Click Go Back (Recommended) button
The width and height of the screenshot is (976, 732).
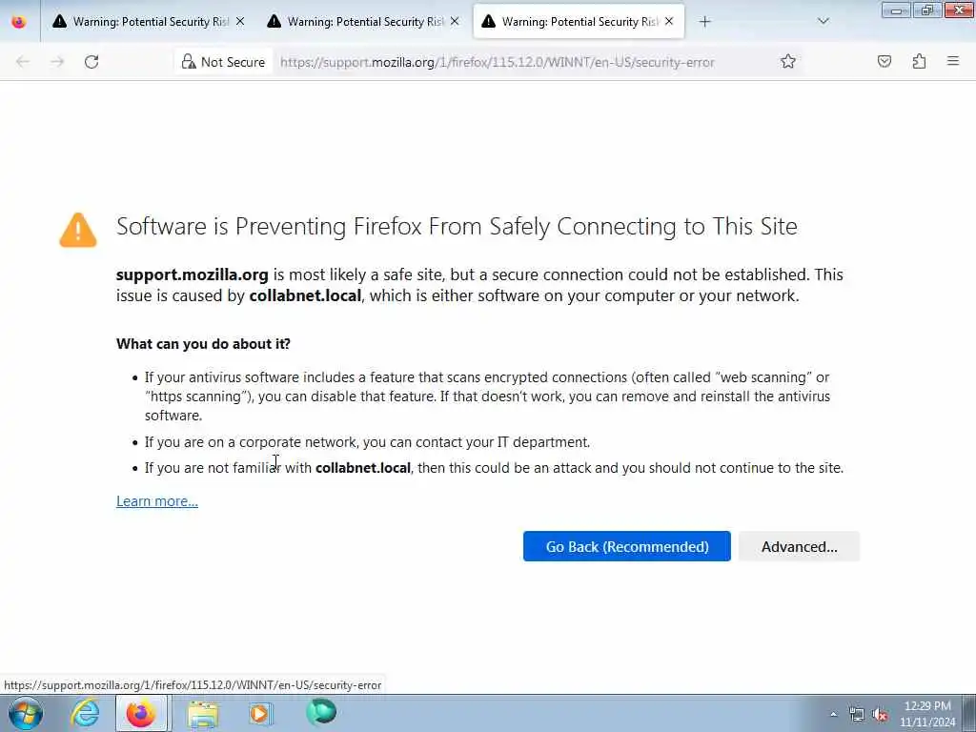[x=627, y=546]
